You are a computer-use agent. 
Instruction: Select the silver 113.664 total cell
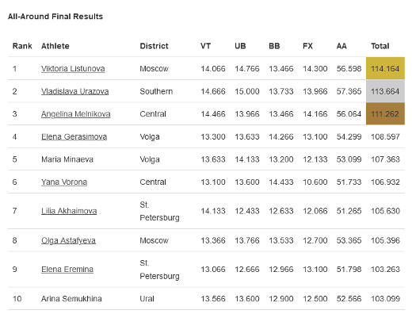point(385,91)
